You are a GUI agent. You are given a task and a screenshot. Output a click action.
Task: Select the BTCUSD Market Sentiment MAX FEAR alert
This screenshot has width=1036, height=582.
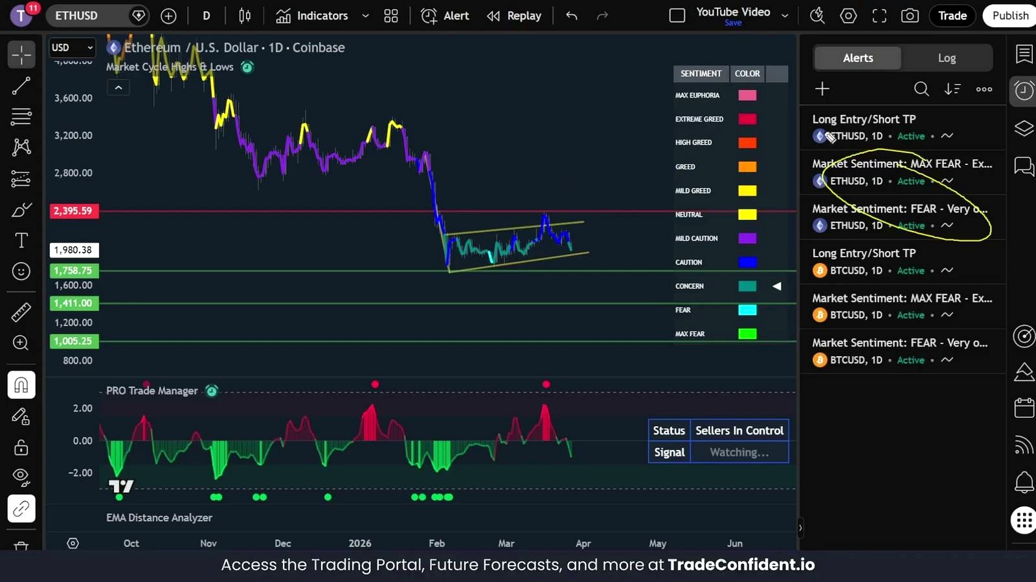pyautogui.click(x=903, y=307)
